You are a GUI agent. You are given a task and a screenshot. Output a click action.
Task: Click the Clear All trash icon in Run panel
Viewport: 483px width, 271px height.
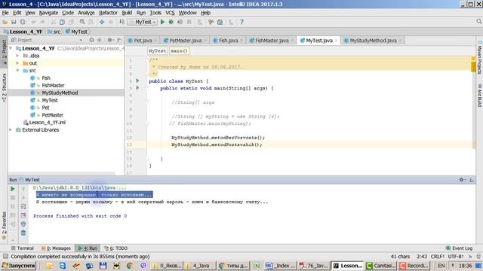click(23, 233)
